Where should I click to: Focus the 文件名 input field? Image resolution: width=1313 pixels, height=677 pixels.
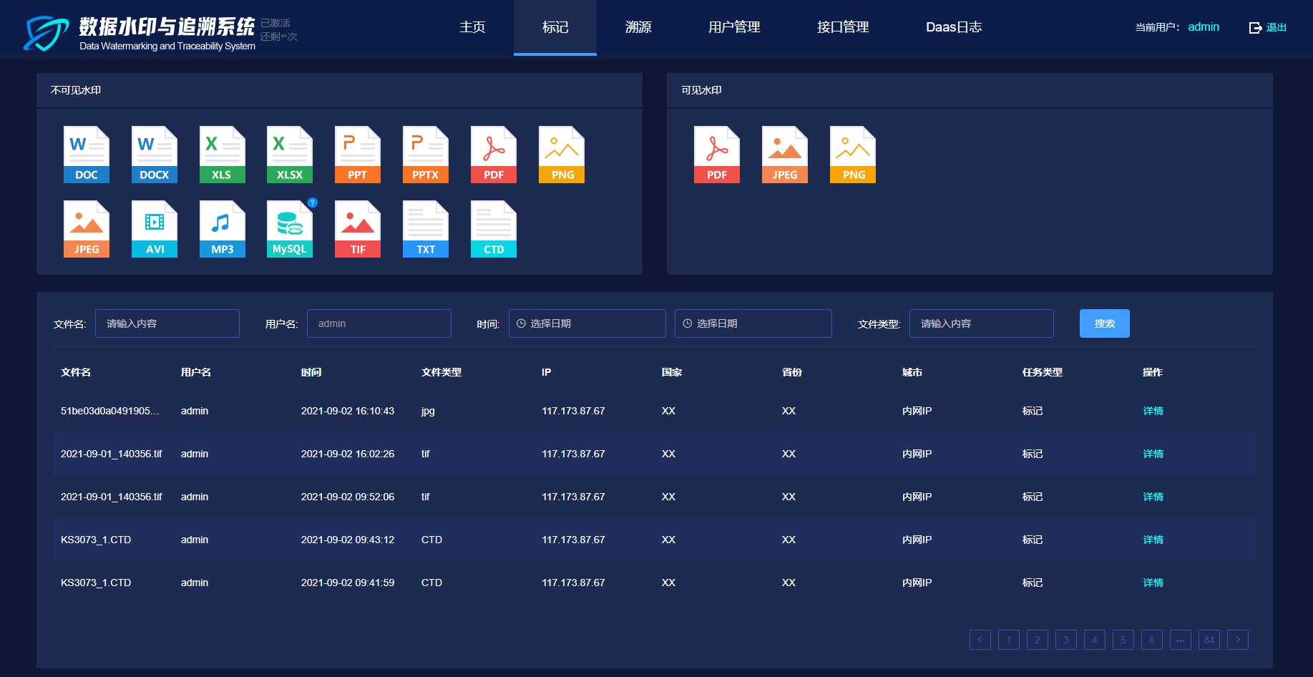click(167, 323)
